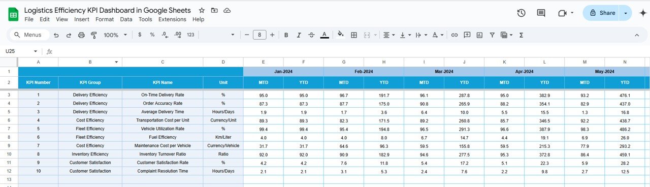Viewport: 650px width, 187px height.
Task: Undo the last action
Action: 56,35
